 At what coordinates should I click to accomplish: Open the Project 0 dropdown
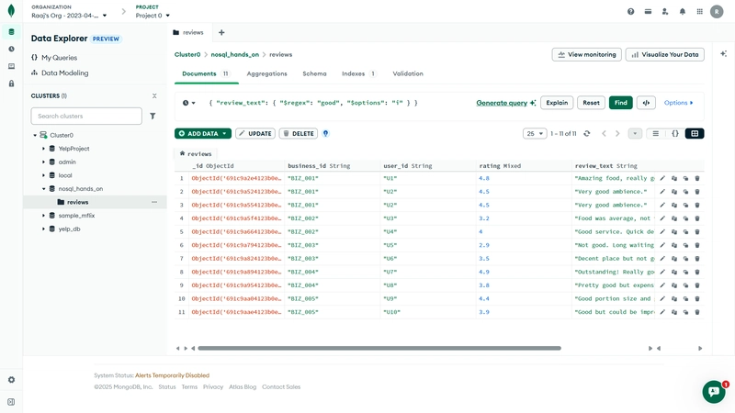coord(153,16)
